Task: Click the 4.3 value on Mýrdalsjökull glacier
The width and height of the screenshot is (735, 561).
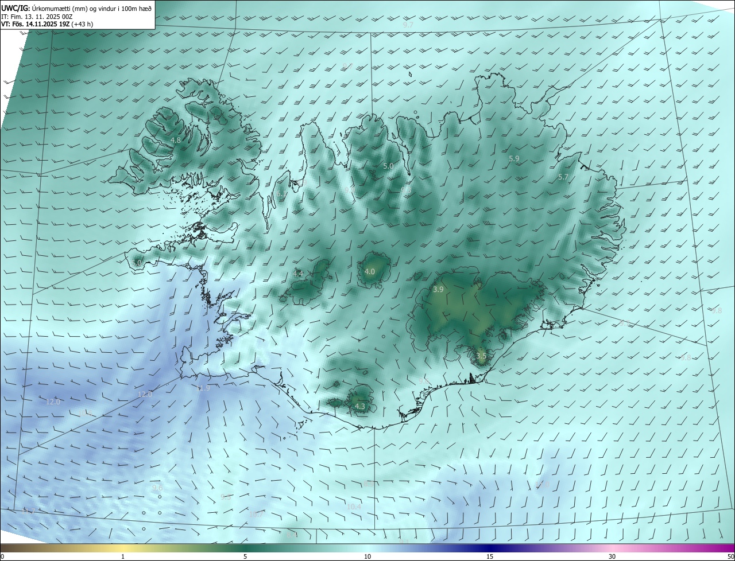Action: (360, 406)
